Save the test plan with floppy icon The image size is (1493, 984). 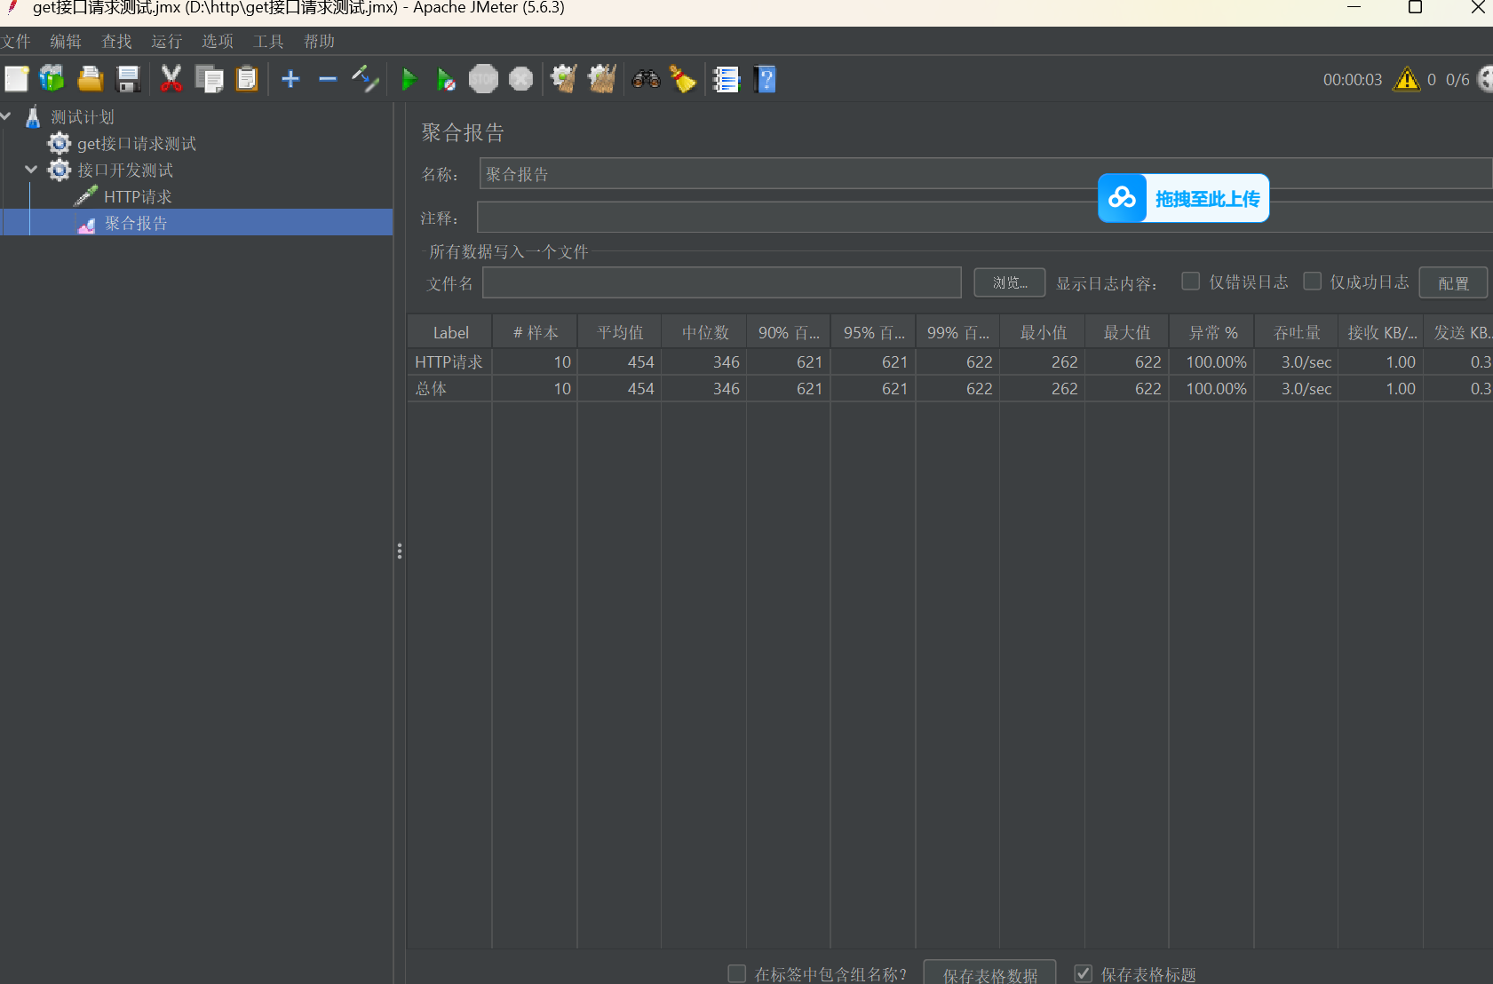pyautogui.click(x=129, y=79)
